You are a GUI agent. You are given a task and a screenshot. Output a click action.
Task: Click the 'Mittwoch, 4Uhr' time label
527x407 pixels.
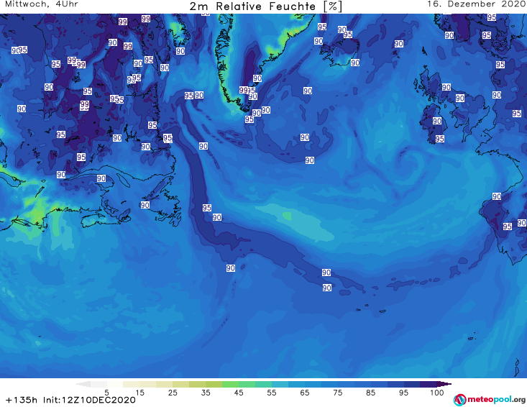click(x=42, y=4)
